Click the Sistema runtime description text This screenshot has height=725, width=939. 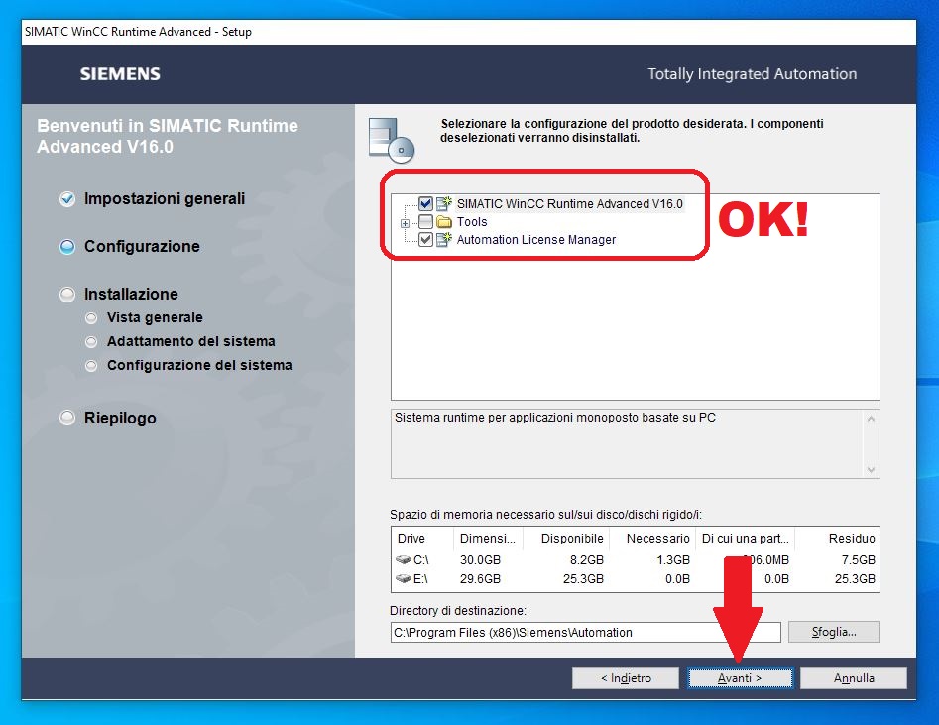point(555,417)
